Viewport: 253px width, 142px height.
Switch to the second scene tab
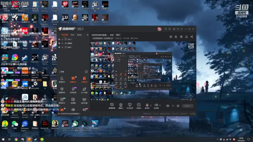[x=72, y=35]
